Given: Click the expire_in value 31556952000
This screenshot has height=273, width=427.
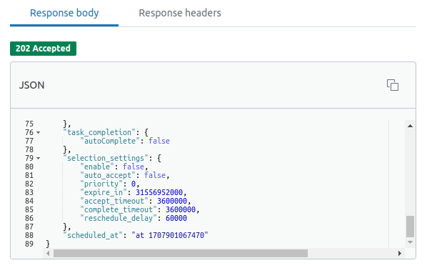Looking at the screenshot, I should 159,193.
